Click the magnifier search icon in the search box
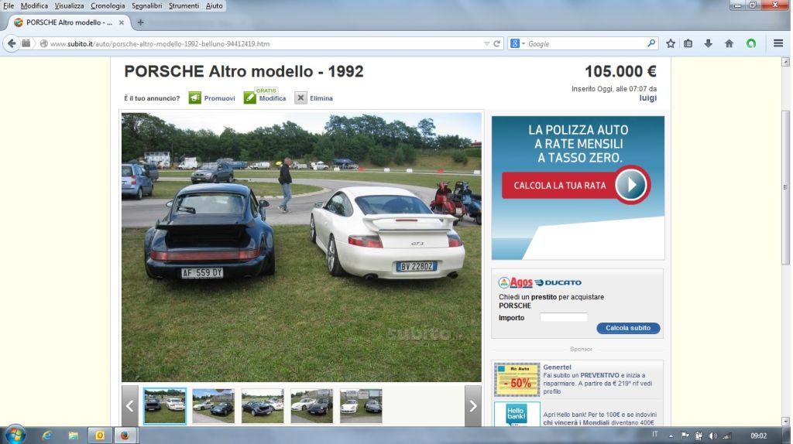The image size is (793, 444). click(651, 43)
